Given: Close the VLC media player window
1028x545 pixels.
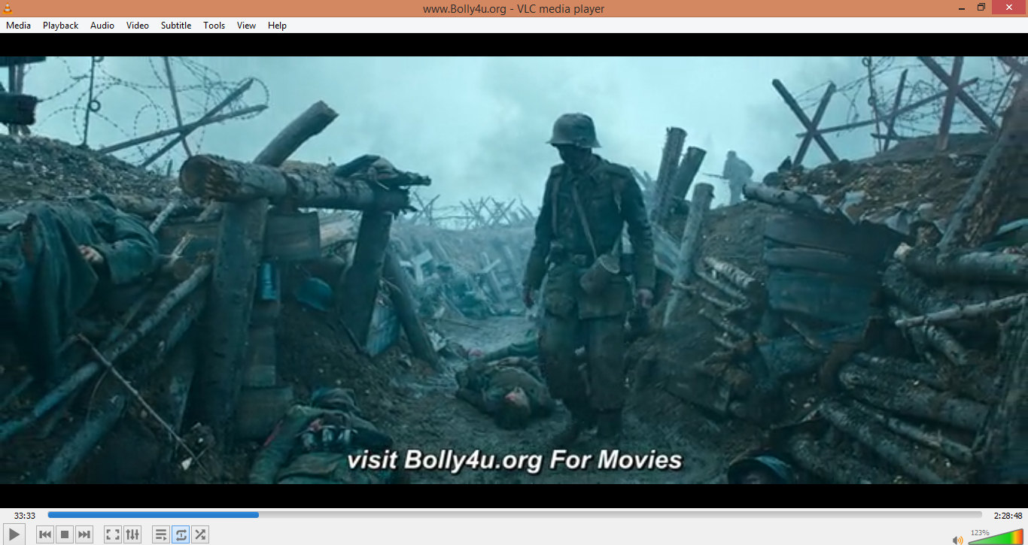Looking at the screenshot, I should 1009,8.
